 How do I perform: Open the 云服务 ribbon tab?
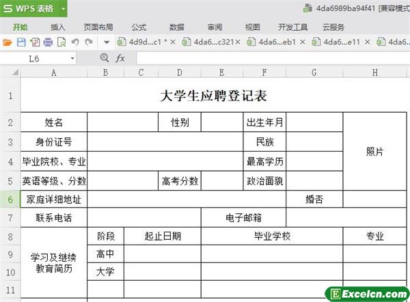333,27
